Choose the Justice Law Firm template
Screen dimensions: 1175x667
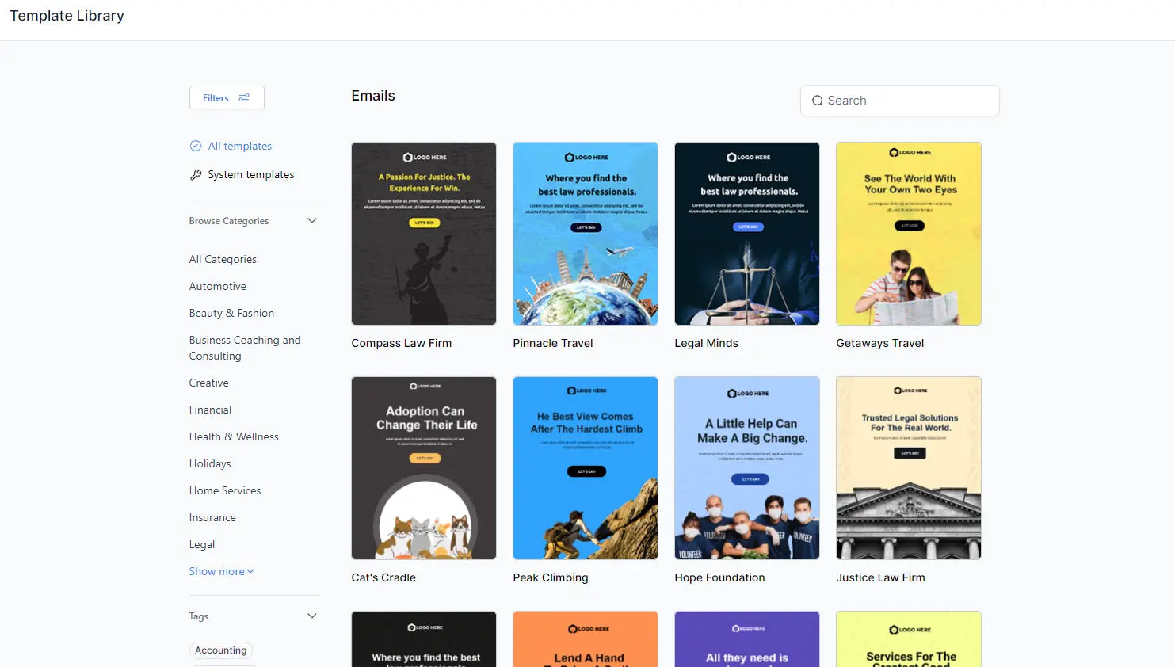[x=909, y=468]
